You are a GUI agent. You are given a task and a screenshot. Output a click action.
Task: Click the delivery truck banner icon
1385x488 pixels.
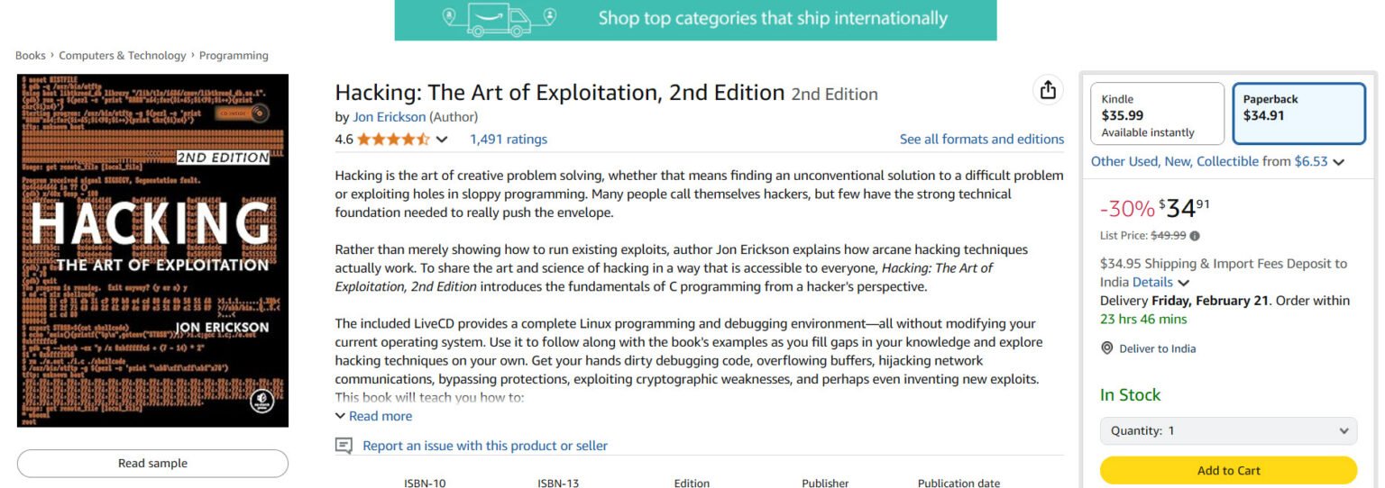coord(499,18)
